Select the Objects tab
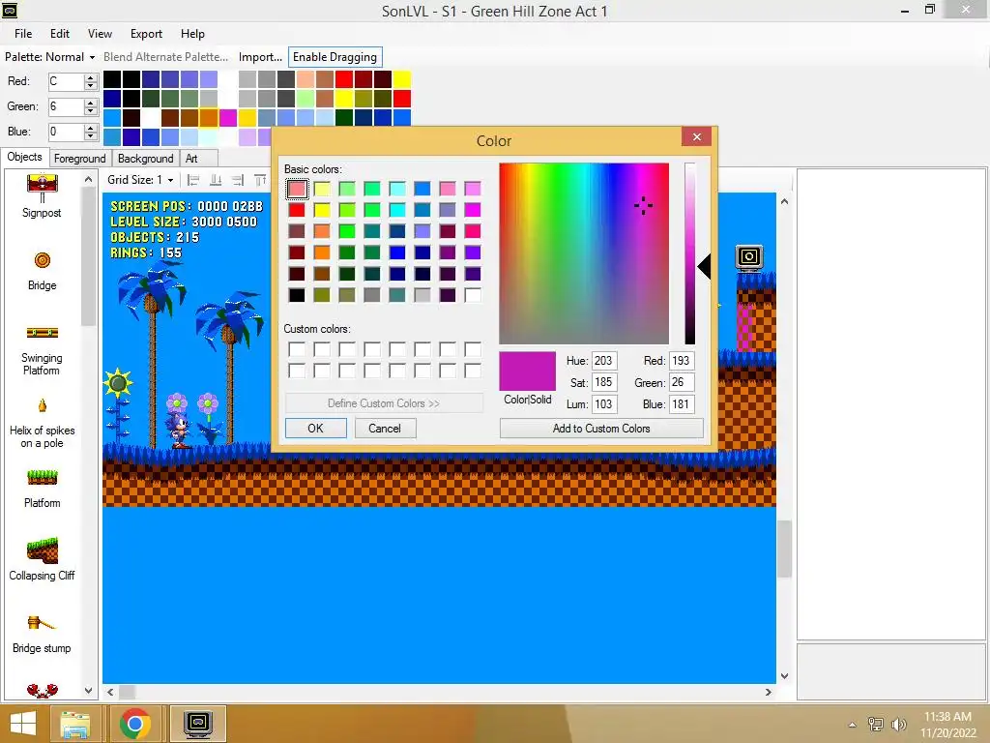The image size is (990, 743). coord(24,157)
